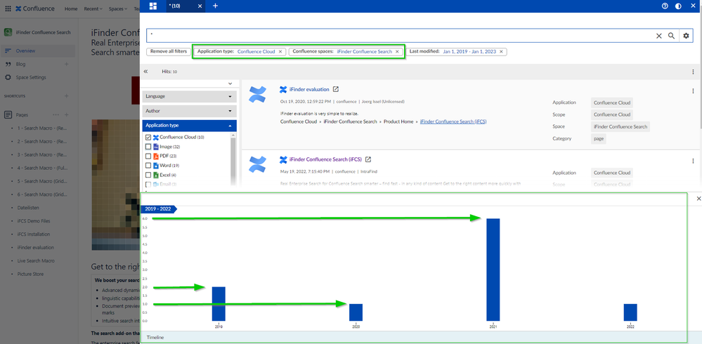Open the Picture Store page

pos(30,274)
